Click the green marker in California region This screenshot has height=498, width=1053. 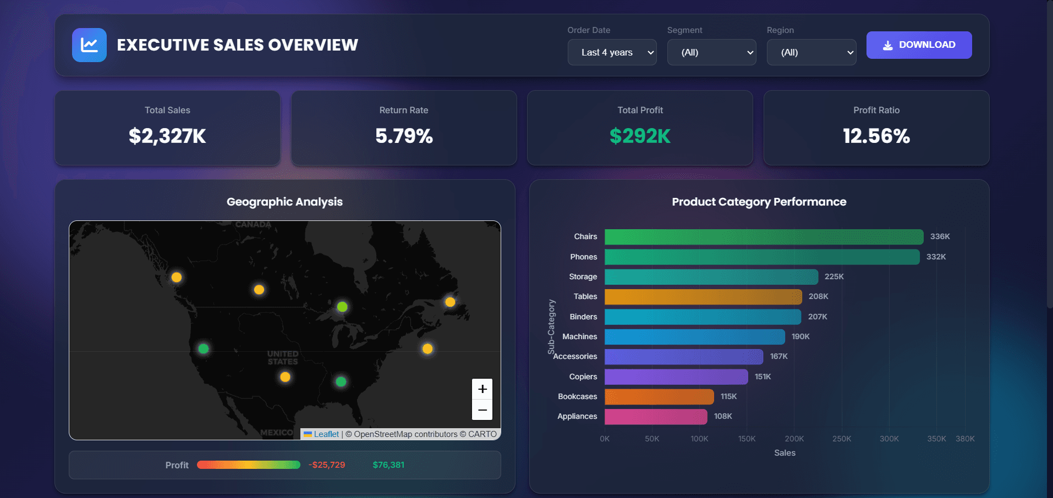pyautogui.click(x=204, y=348)
